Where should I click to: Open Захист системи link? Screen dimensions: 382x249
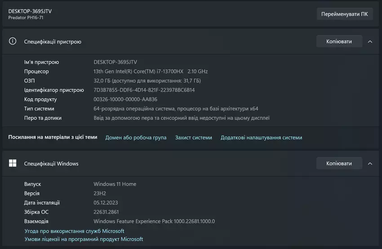point(193,138)
